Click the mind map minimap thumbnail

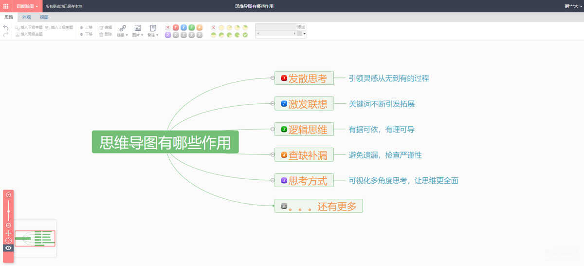(x=35, y=238)
